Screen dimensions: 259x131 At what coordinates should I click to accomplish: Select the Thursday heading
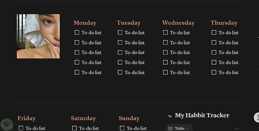tap(224, 23)
